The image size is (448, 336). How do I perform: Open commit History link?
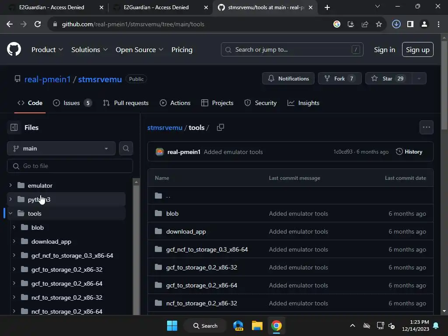(x=409, y=152)
